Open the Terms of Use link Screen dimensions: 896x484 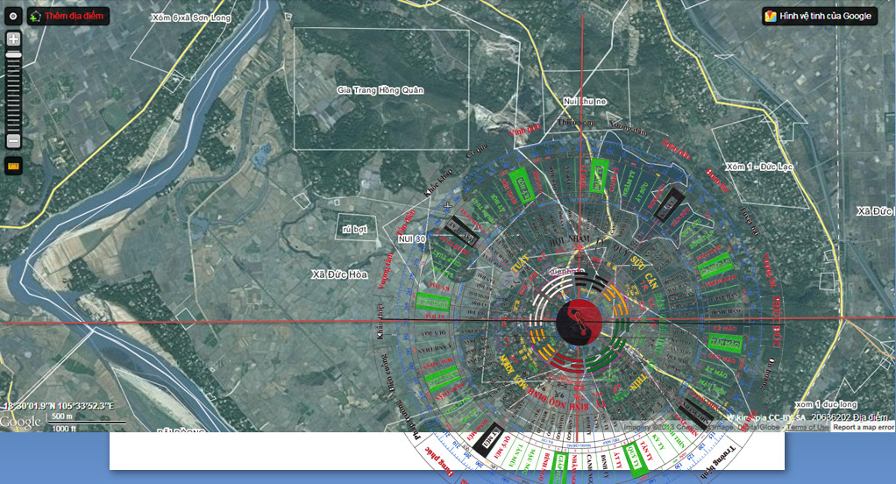tap(807, 427)
